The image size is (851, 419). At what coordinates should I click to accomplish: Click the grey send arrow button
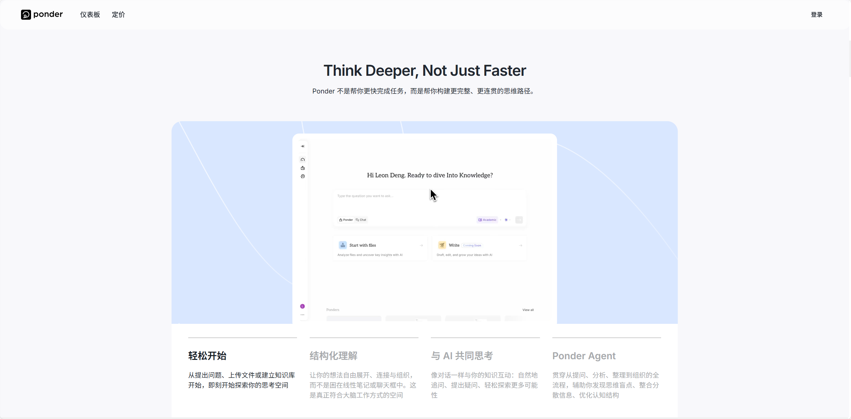point(519,220)
